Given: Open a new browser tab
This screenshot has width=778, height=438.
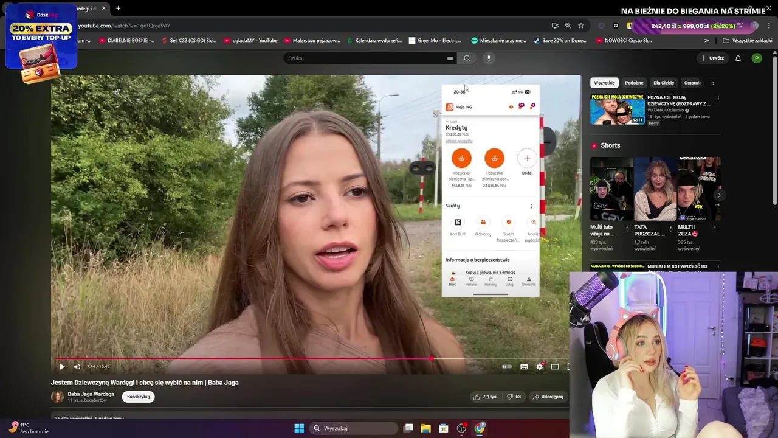Looking at the screenshot, I should click(118, 9).
